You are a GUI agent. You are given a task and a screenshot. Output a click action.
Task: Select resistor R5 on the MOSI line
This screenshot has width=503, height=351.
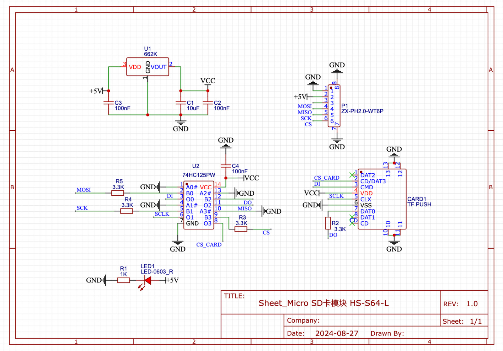[x=118, y=193]
